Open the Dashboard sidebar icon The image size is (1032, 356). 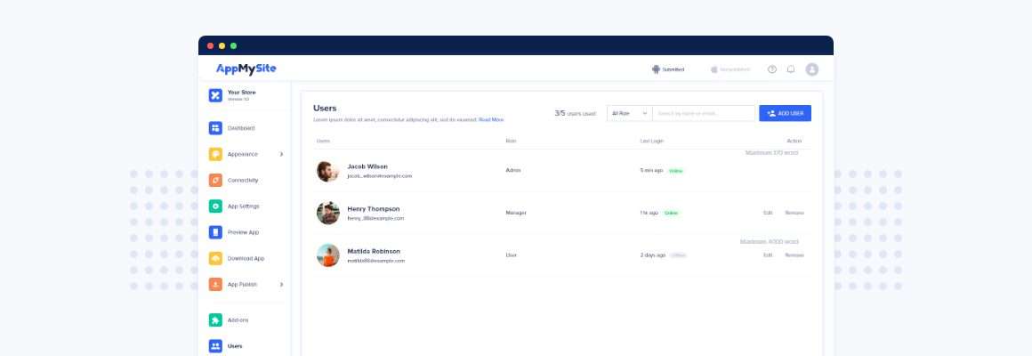pos(215,127)
